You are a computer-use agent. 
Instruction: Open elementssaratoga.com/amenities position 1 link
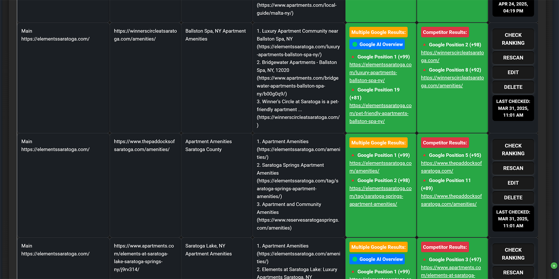pos(380,167)
